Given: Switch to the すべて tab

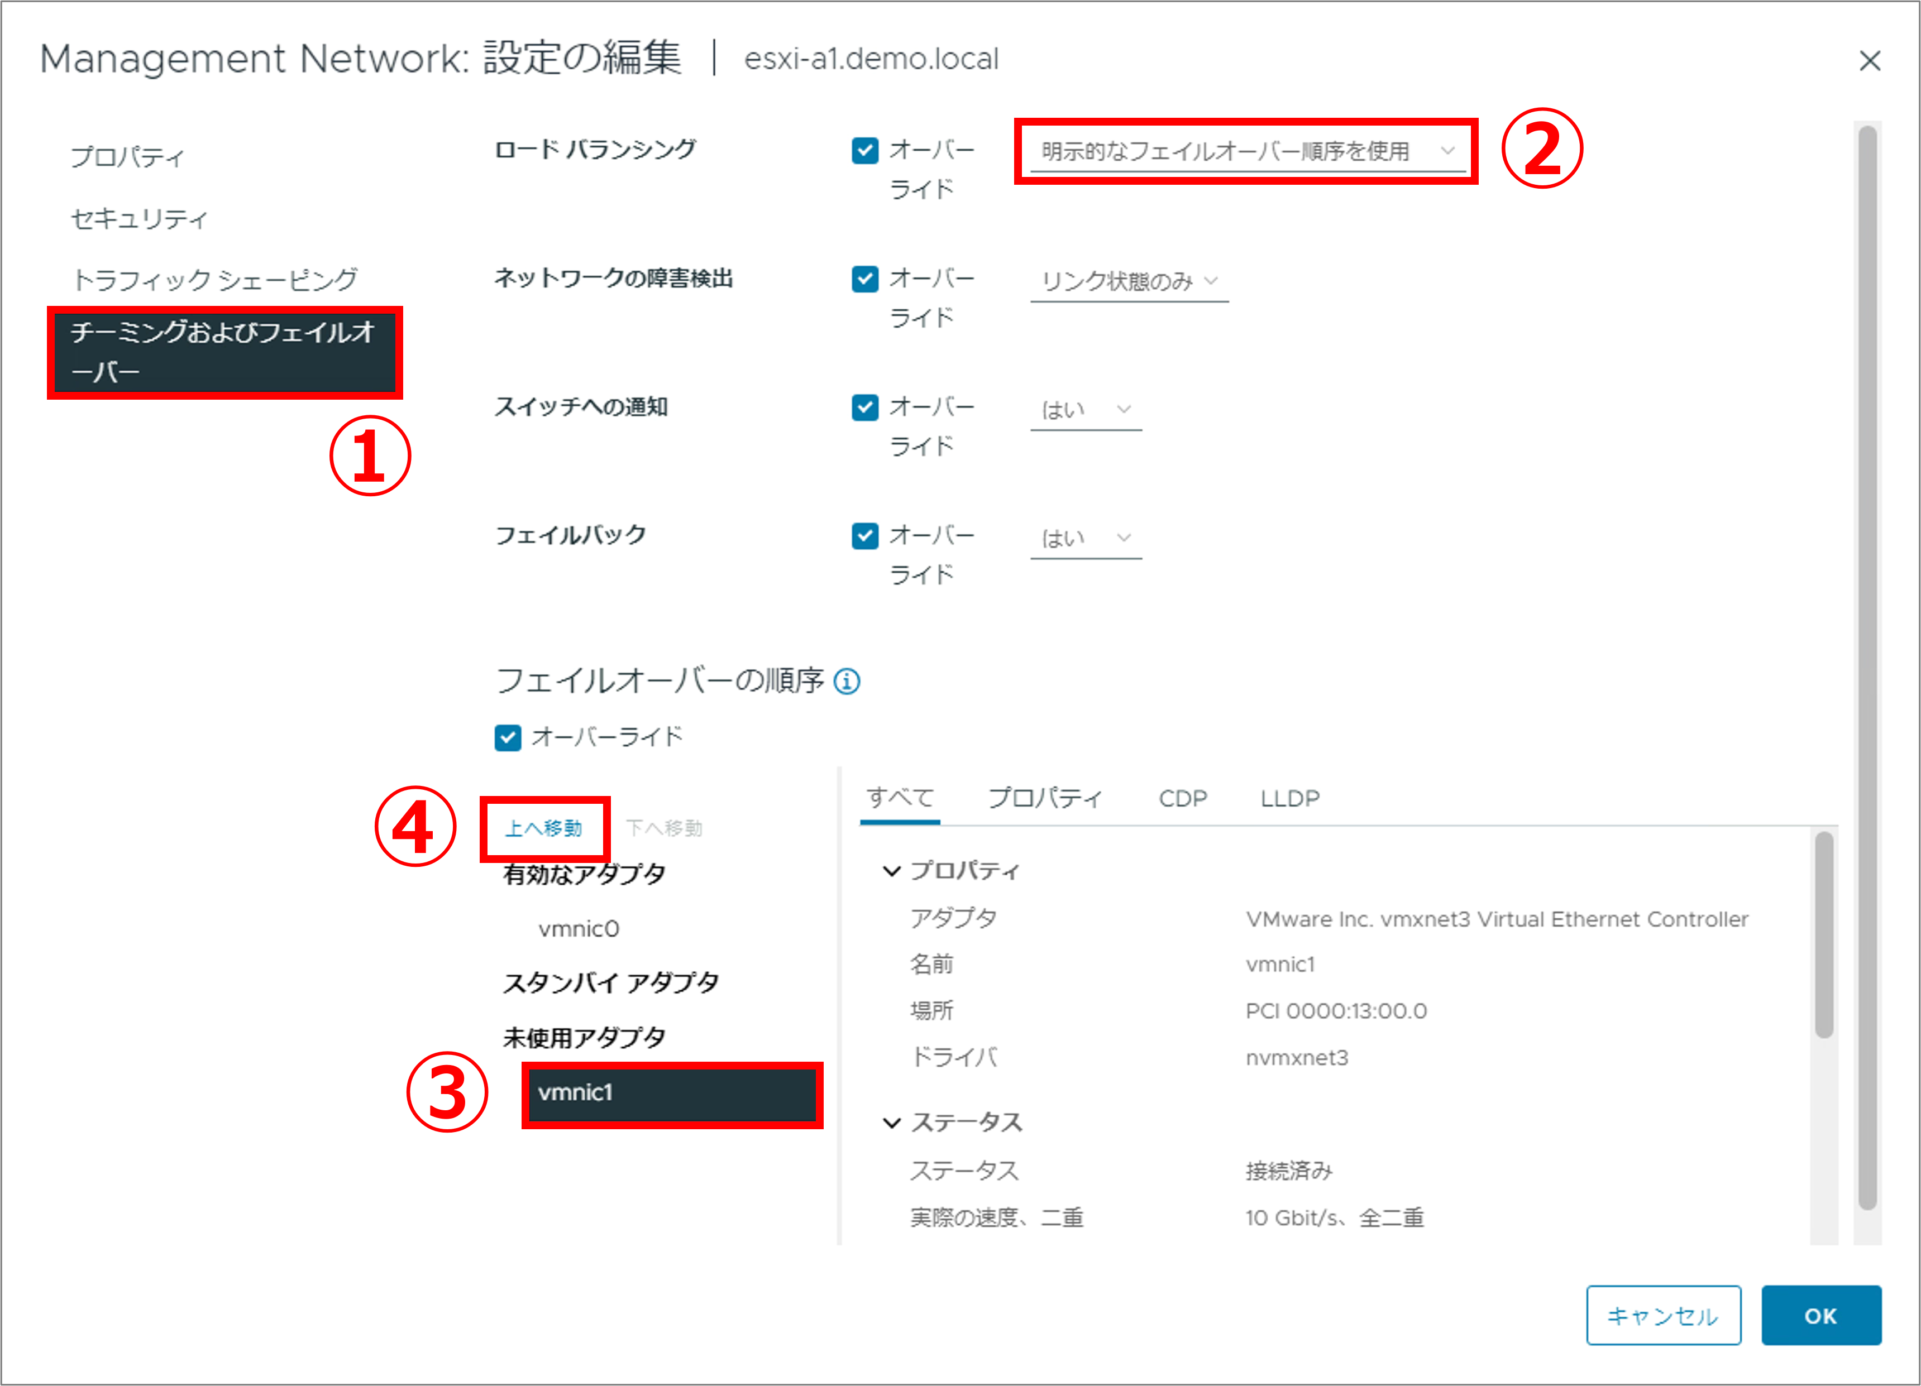Looking at the screenshot, I should (x=900, y=798).
